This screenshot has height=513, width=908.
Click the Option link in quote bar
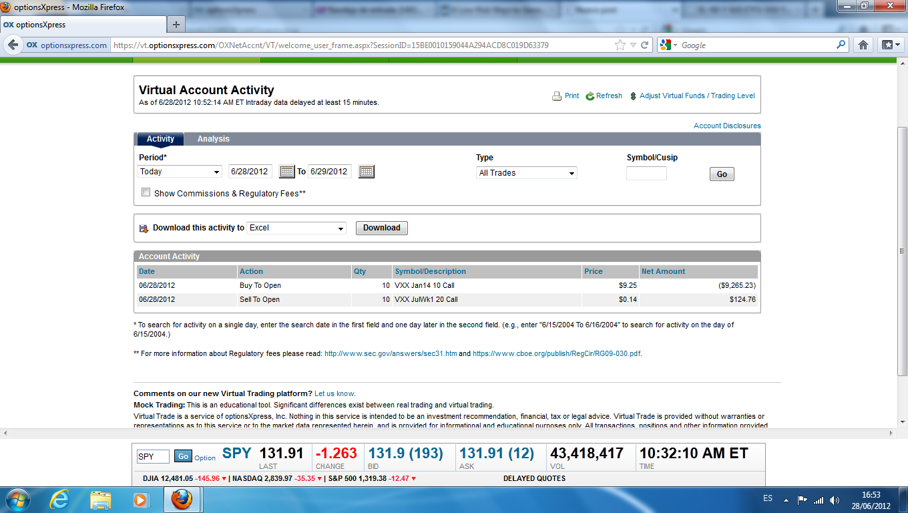point(205,458)
